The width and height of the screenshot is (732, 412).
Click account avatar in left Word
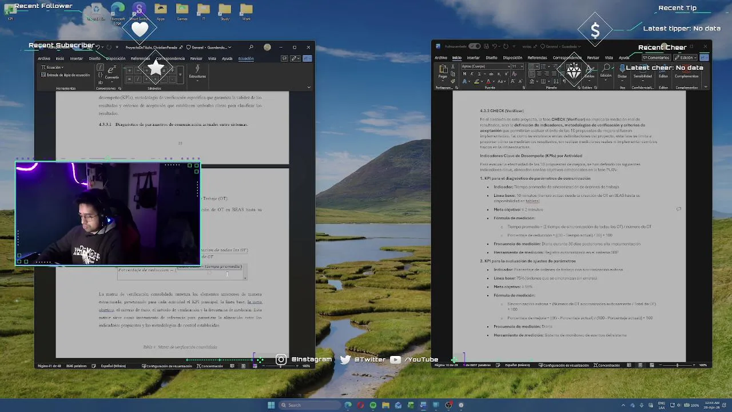267,47
